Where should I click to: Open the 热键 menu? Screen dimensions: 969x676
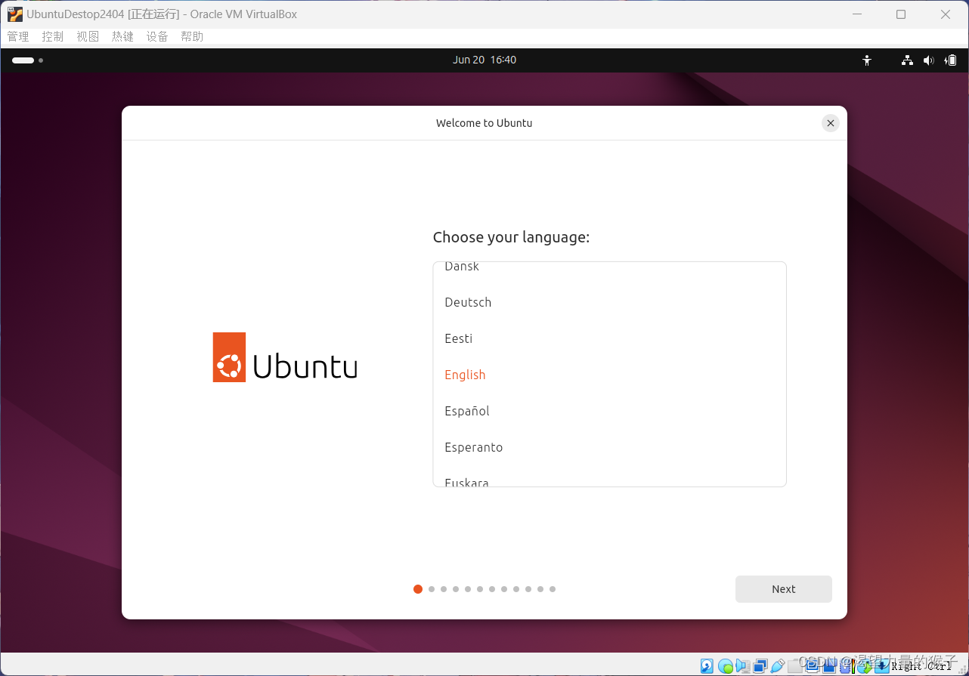pos(122,36)
